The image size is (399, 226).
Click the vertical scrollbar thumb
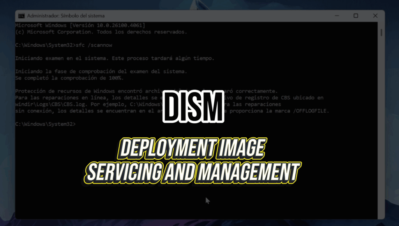coord(381,33)
